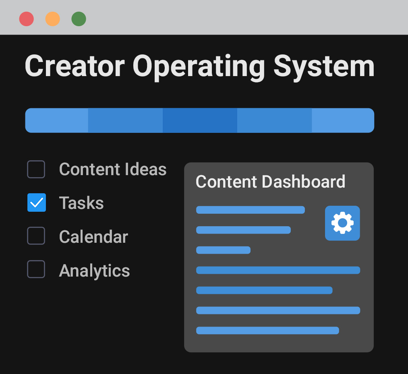The height and width of the screenshot is (374, 408).
Task: Select the rightmost segment of blue bar
Action: click(343, 120)
